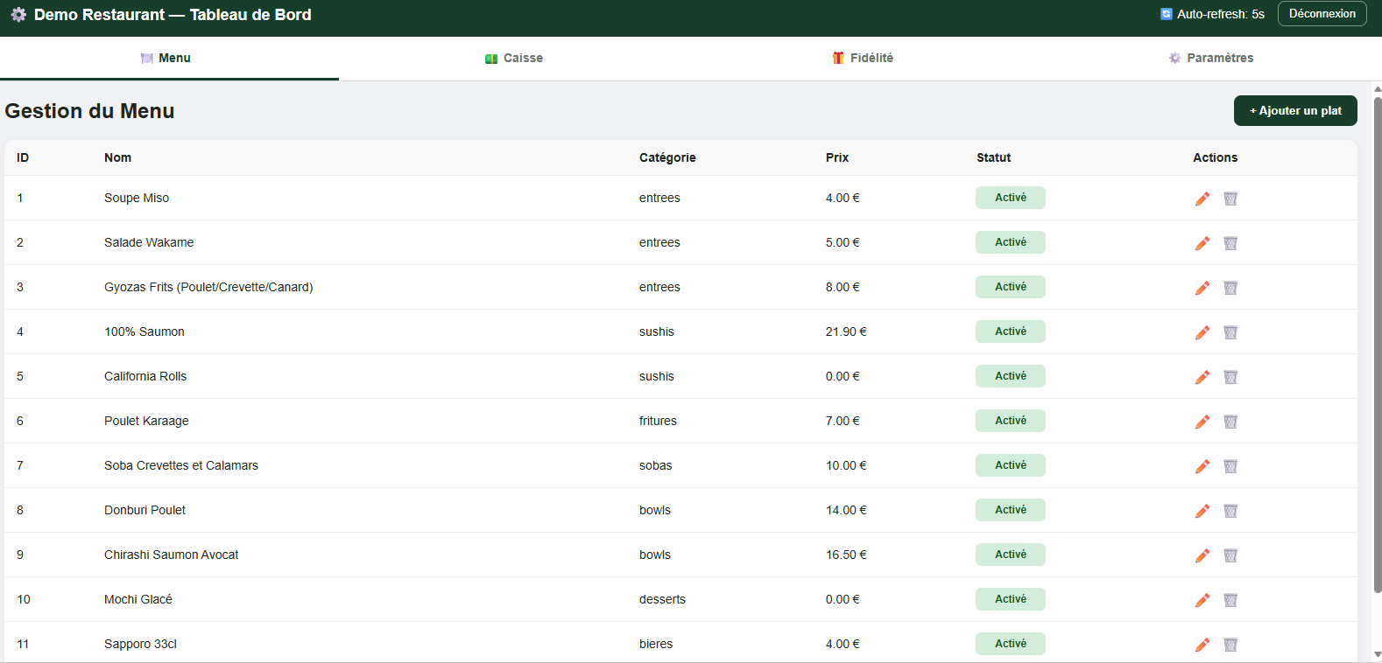Edit the Poulet Karaage dish
The image size is (1382, 663).
(1202, 422)
